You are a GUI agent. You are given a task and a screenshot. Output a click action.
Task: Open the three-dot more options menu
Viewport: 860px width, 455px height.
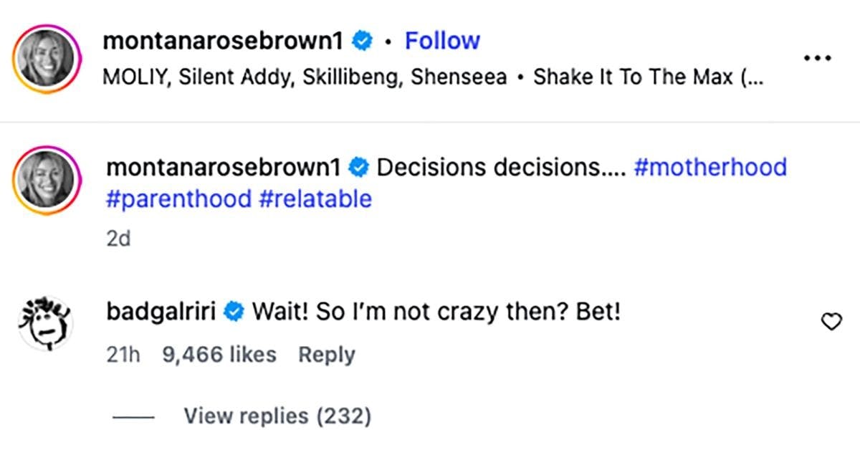click(x=816, y=59)
